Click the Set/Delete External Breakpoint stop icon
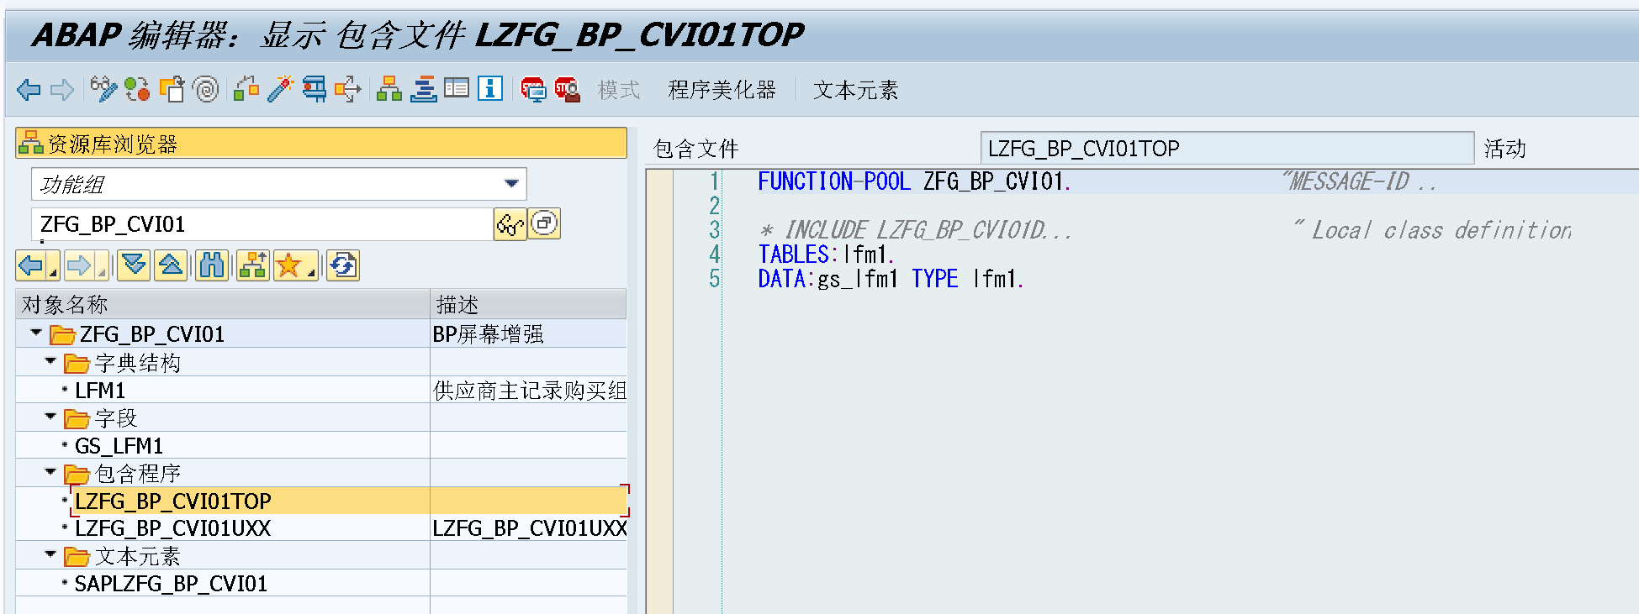 [568, 89]
